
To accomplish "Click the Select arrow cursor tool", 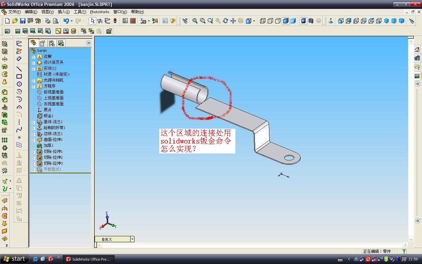I will click(92, 21).
